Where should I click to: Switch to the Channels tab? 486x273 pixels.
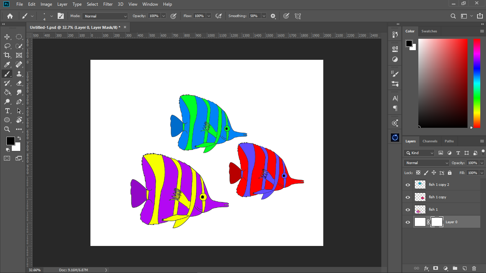[x=430, y=141]
